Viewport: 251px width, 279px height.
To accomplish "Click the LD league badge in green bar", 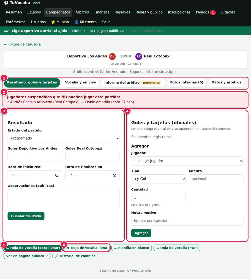I will click(7, 31).
